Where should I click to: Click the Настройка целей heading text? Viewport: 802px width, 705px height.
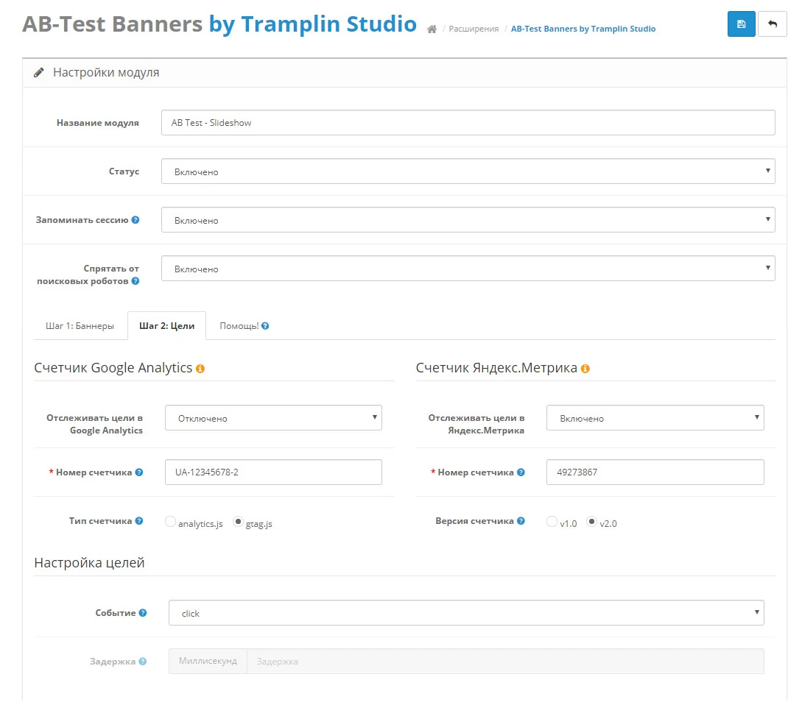pyautogui.click(x=90, y=563)
